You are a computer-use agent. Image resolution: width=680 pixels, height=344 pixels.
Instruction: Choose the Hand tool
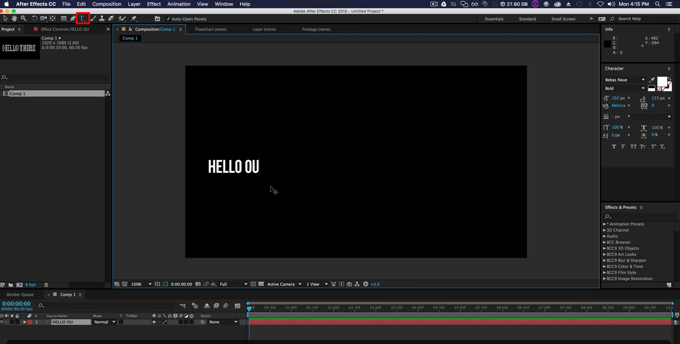[14, 19]
